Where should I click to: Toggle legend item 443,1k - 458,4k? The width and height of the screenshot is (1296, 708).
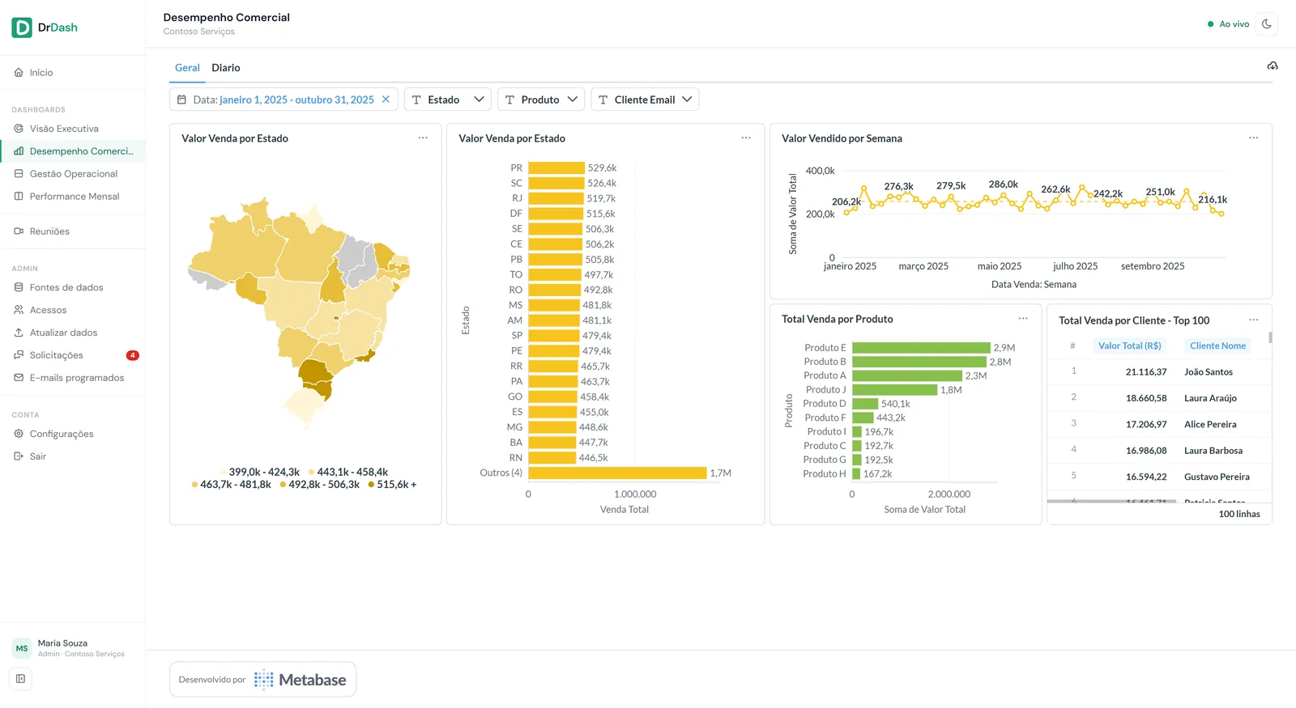pos(348,472)
